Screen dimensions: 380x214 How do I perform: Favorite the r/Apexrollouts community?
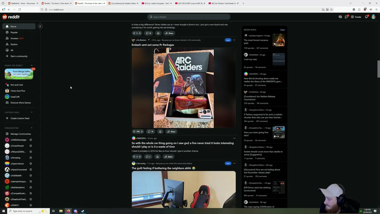(x=31, y=163)
